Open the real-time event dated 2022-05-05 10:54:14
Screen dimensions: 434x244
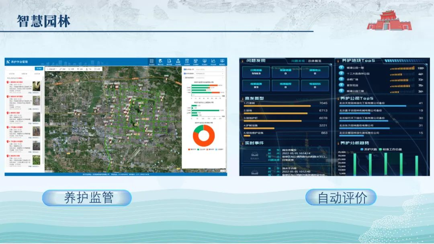286,155
